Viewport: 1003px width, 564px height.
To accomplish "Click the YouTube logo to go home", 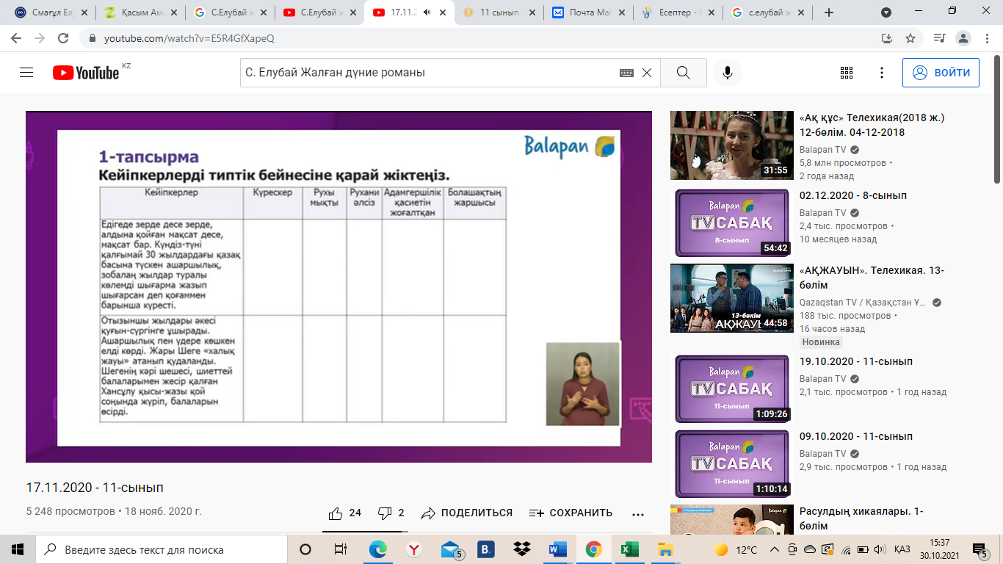I will tap(86, 73).
